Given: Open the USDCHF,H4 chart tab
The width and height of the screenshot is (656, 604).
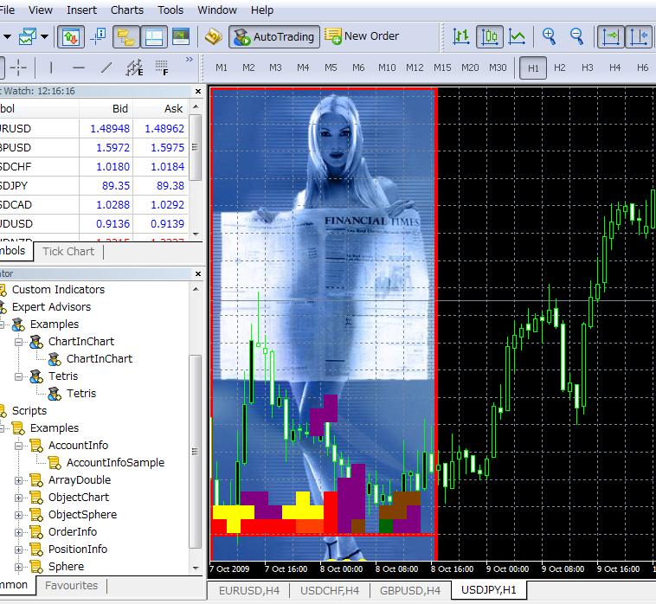Looking at the screenshot, I should tap(329, 591).
